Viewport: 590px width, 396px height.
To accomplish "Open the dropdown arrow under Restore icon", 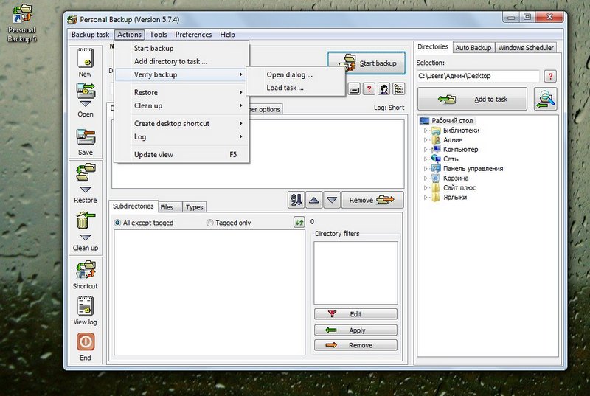I will 86,190.
